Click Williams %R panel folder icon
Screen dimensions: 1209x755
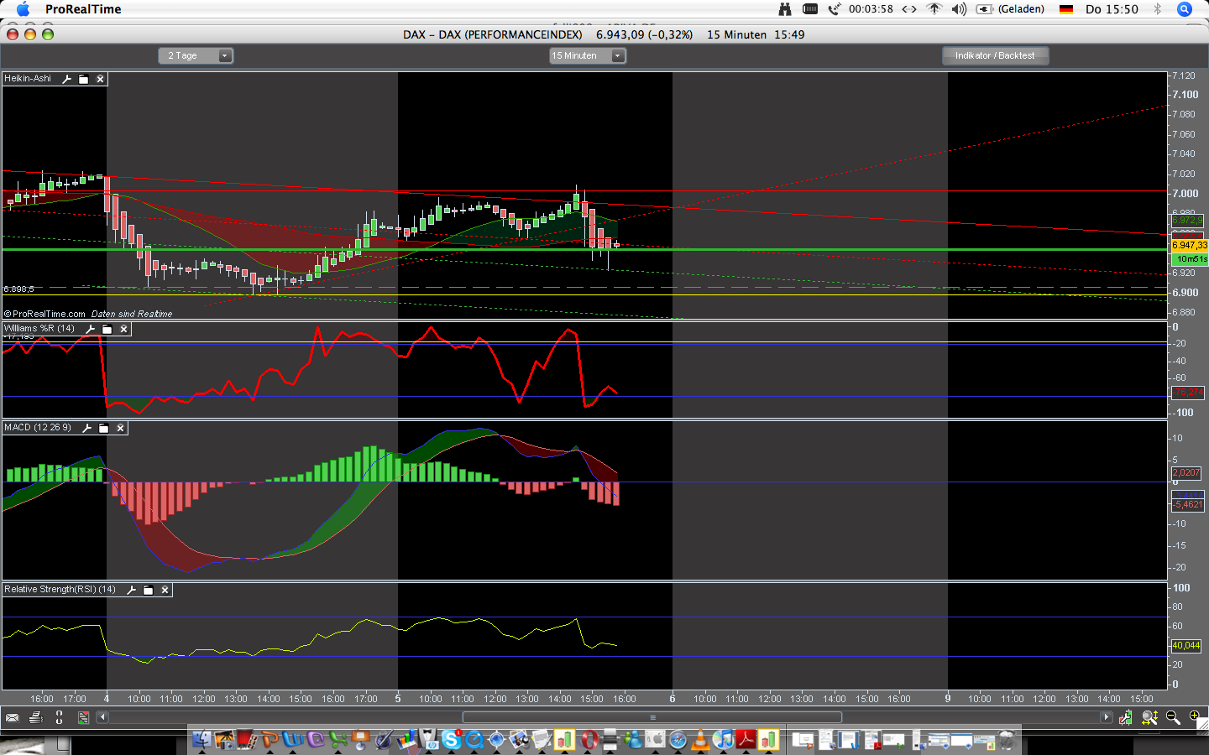pos(107,329)
